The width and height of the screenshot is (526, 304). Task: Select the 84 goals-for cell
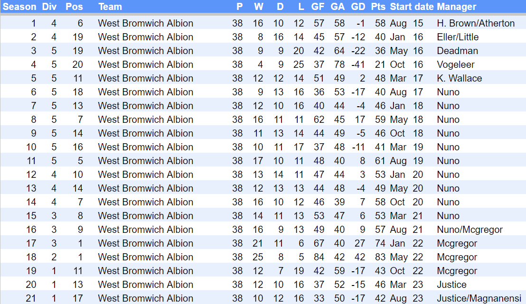[318, 257]
